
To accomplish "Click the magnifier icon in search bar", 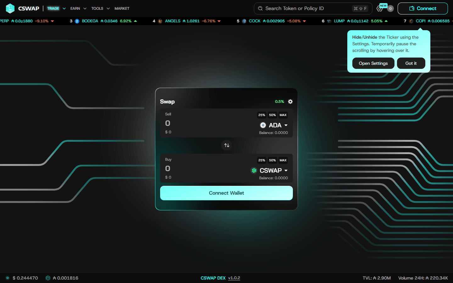I will click(x=260, y=8).
